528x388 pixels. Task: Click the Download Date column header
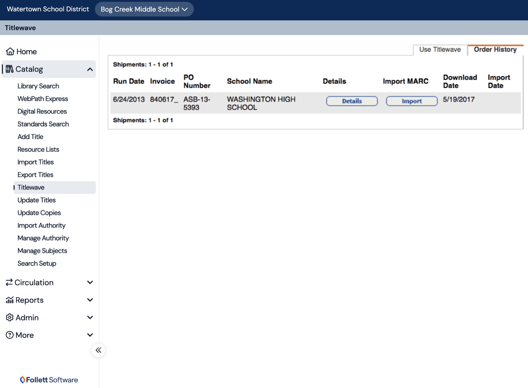[x=460, y=81]
